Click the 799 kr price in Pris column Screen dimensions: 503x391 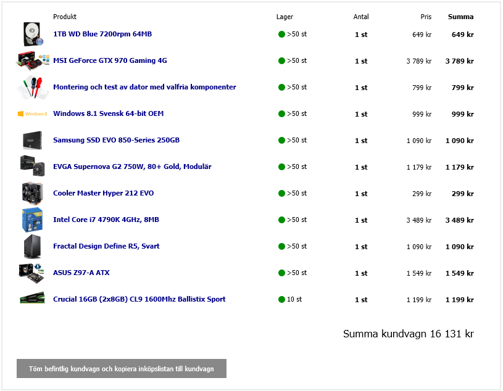coord(422,88)
